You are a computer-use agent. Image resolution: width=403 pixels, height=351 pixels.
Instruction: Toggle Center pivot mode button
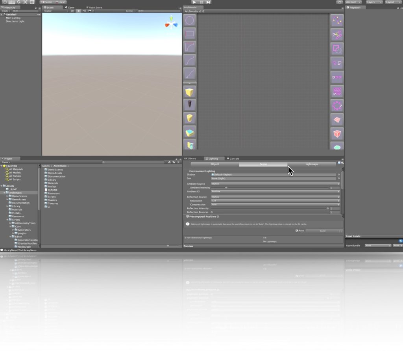(x=46, y=2)
